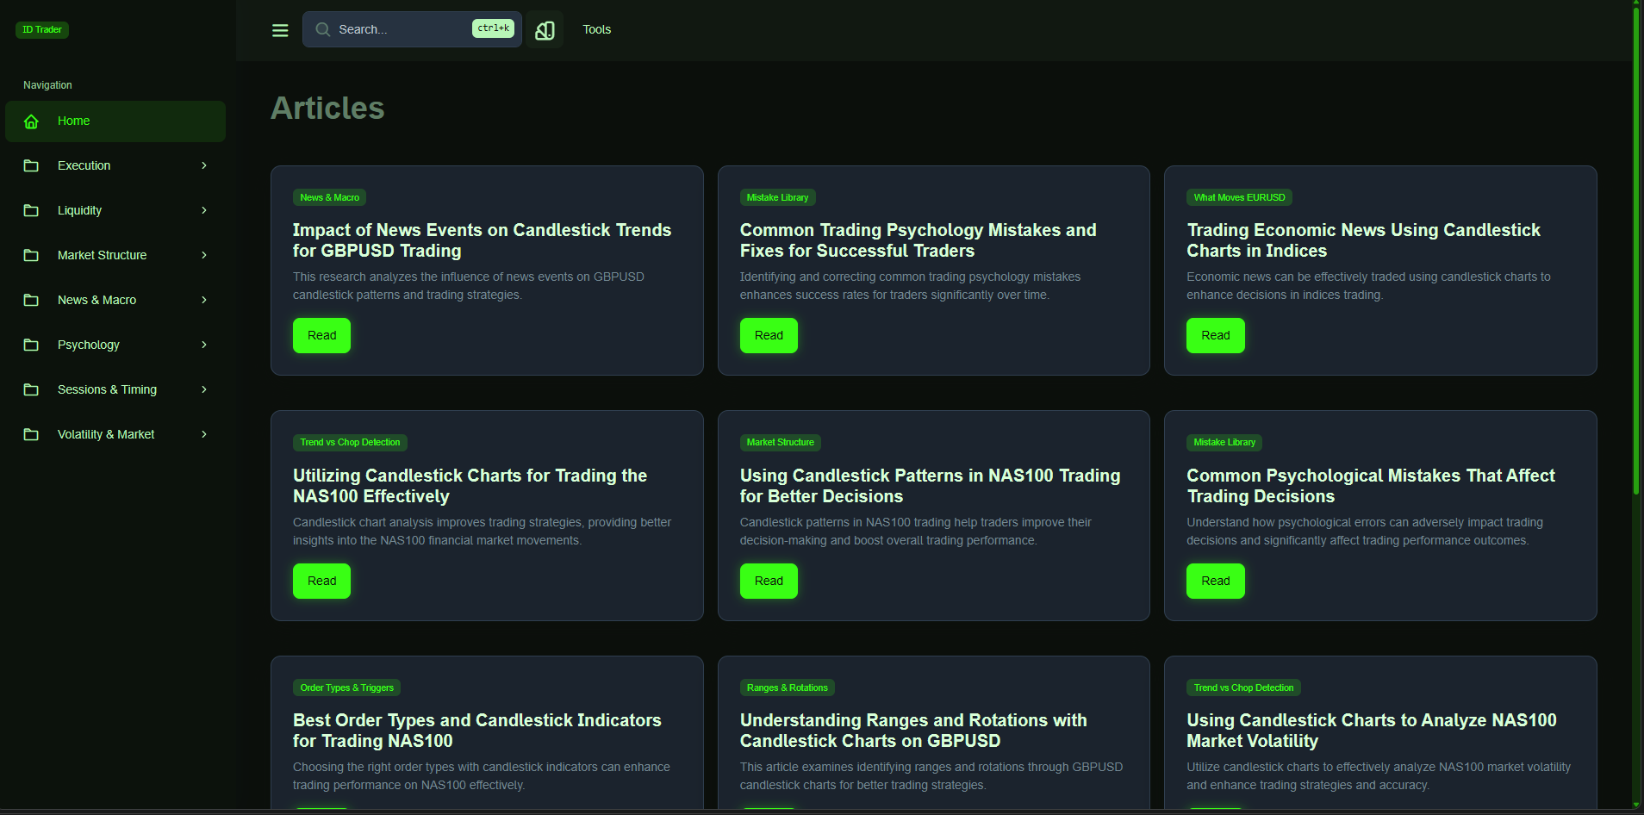The height and width of the screenshot is (815, 1644).
Task: Open title 'Impact of News Events on Candlestick Trends'
Action: (482, 240)
